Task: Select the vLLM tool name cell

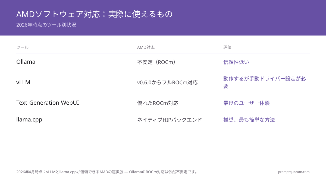Action: click(23, 82)
